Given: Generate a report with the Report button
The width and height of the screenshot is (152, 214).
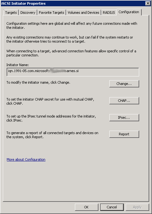Looking at the screenshot, I should click(124, 134).
